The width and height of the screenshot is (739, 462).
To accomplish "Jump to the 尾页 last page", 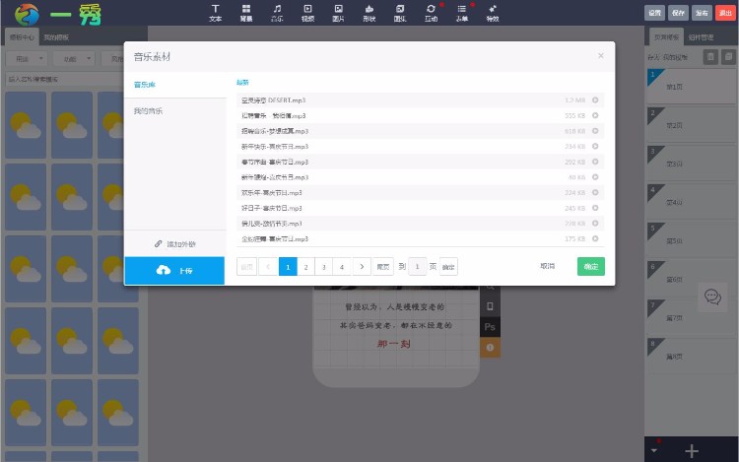I will (382, 267).
